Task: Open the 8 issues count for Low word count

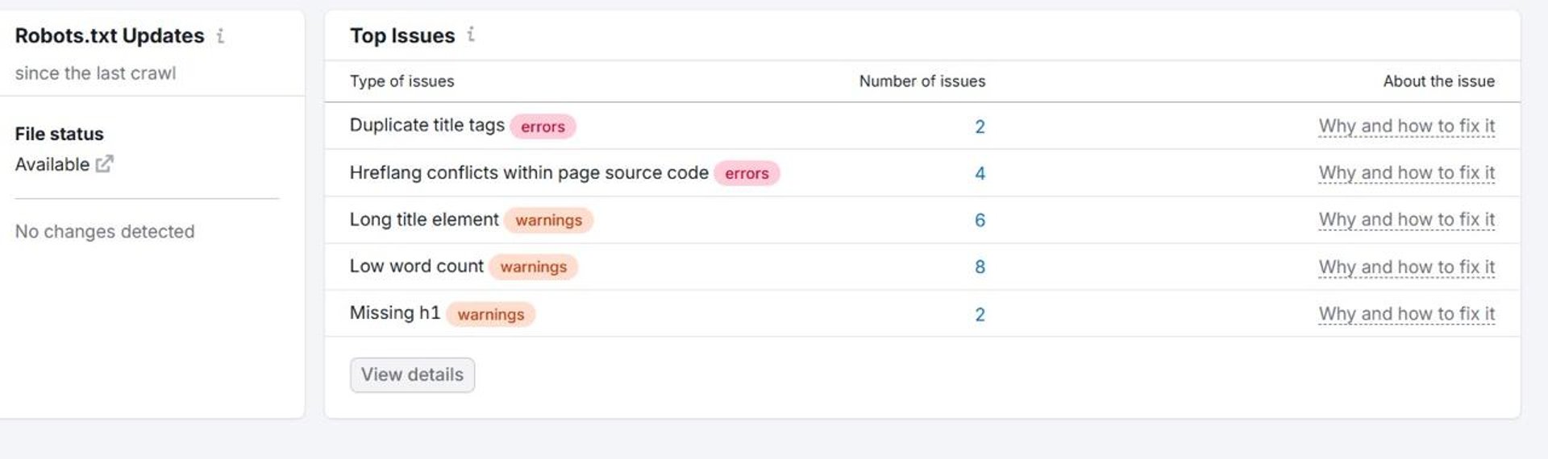Action: [x=980, y=267]
